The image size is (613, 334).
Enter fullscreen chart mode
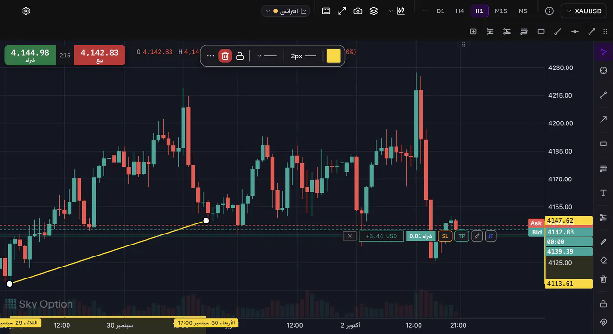(342, 11)
